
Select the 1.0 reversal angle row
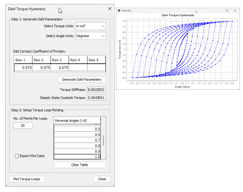[77, 157]
